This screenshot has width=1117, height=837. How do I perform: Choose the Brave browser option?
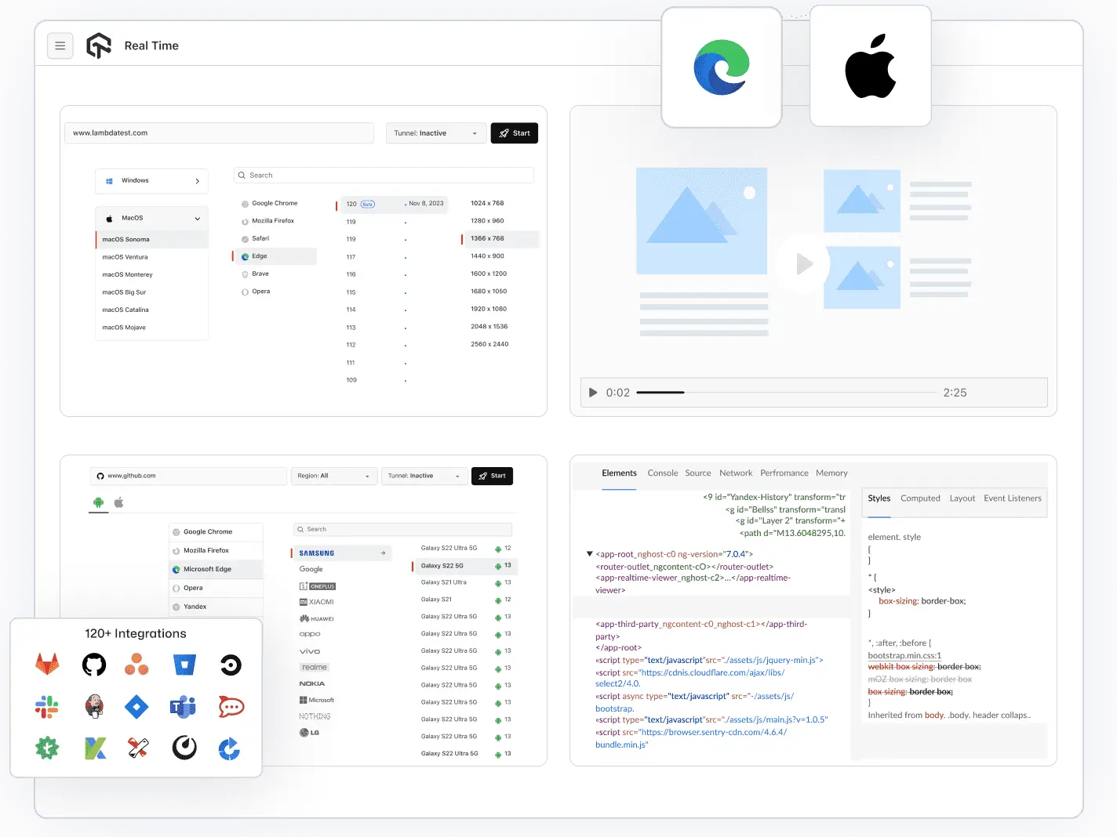click(245, 274)
